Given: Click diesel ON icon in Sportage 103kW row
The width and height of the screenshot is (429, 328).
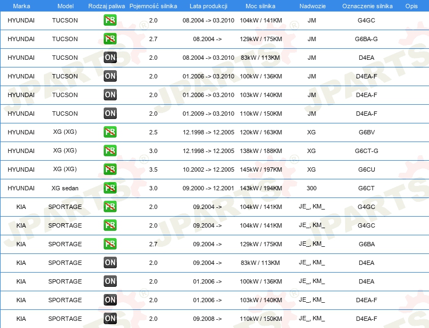Looking at the screenshot, I should pos(110,300).
